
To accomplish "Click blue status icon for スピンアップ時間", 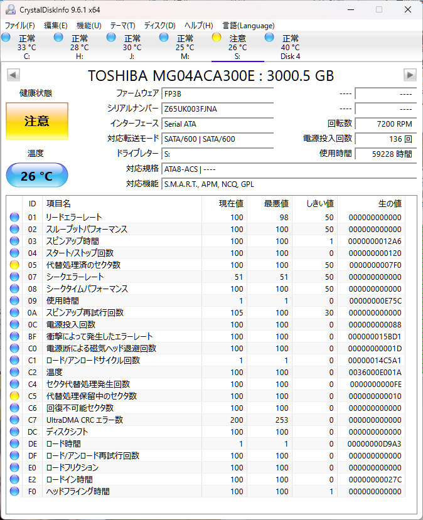I will [14, 241].
